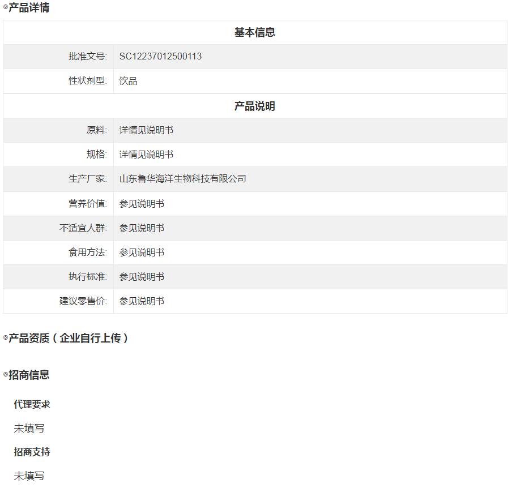The image size is (512, 488).
Task: Click 未填写 under 招商支持
Action: [x=29, y=476]
